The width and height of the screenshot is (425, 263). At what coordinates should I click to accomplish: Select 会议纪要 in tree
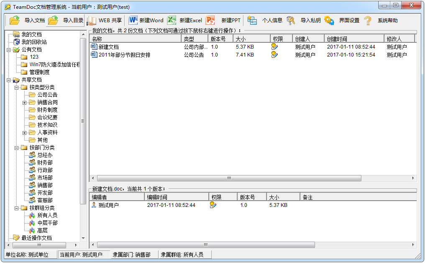point(47,117)
